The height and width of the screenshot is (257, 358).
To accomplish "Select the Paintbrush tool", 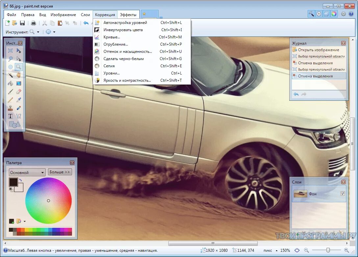I will tap(10, 92).
